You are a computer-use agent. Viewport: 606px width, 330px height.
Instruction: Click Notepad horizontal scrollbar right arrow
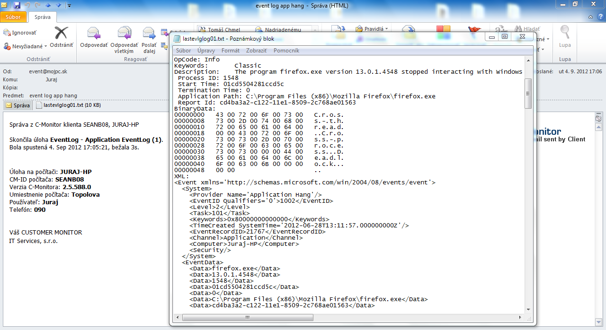(x=520, y=317)
